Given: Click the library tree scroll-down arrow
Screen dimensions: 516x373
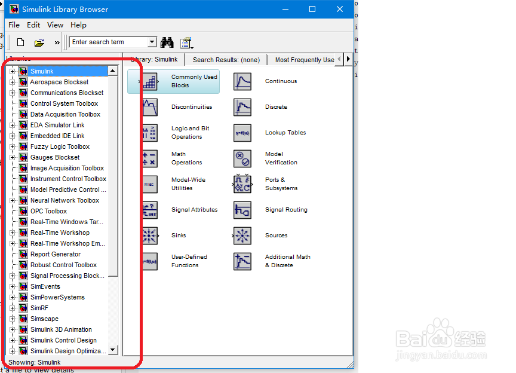Looking at the screenshot, I should coord(113,350).
